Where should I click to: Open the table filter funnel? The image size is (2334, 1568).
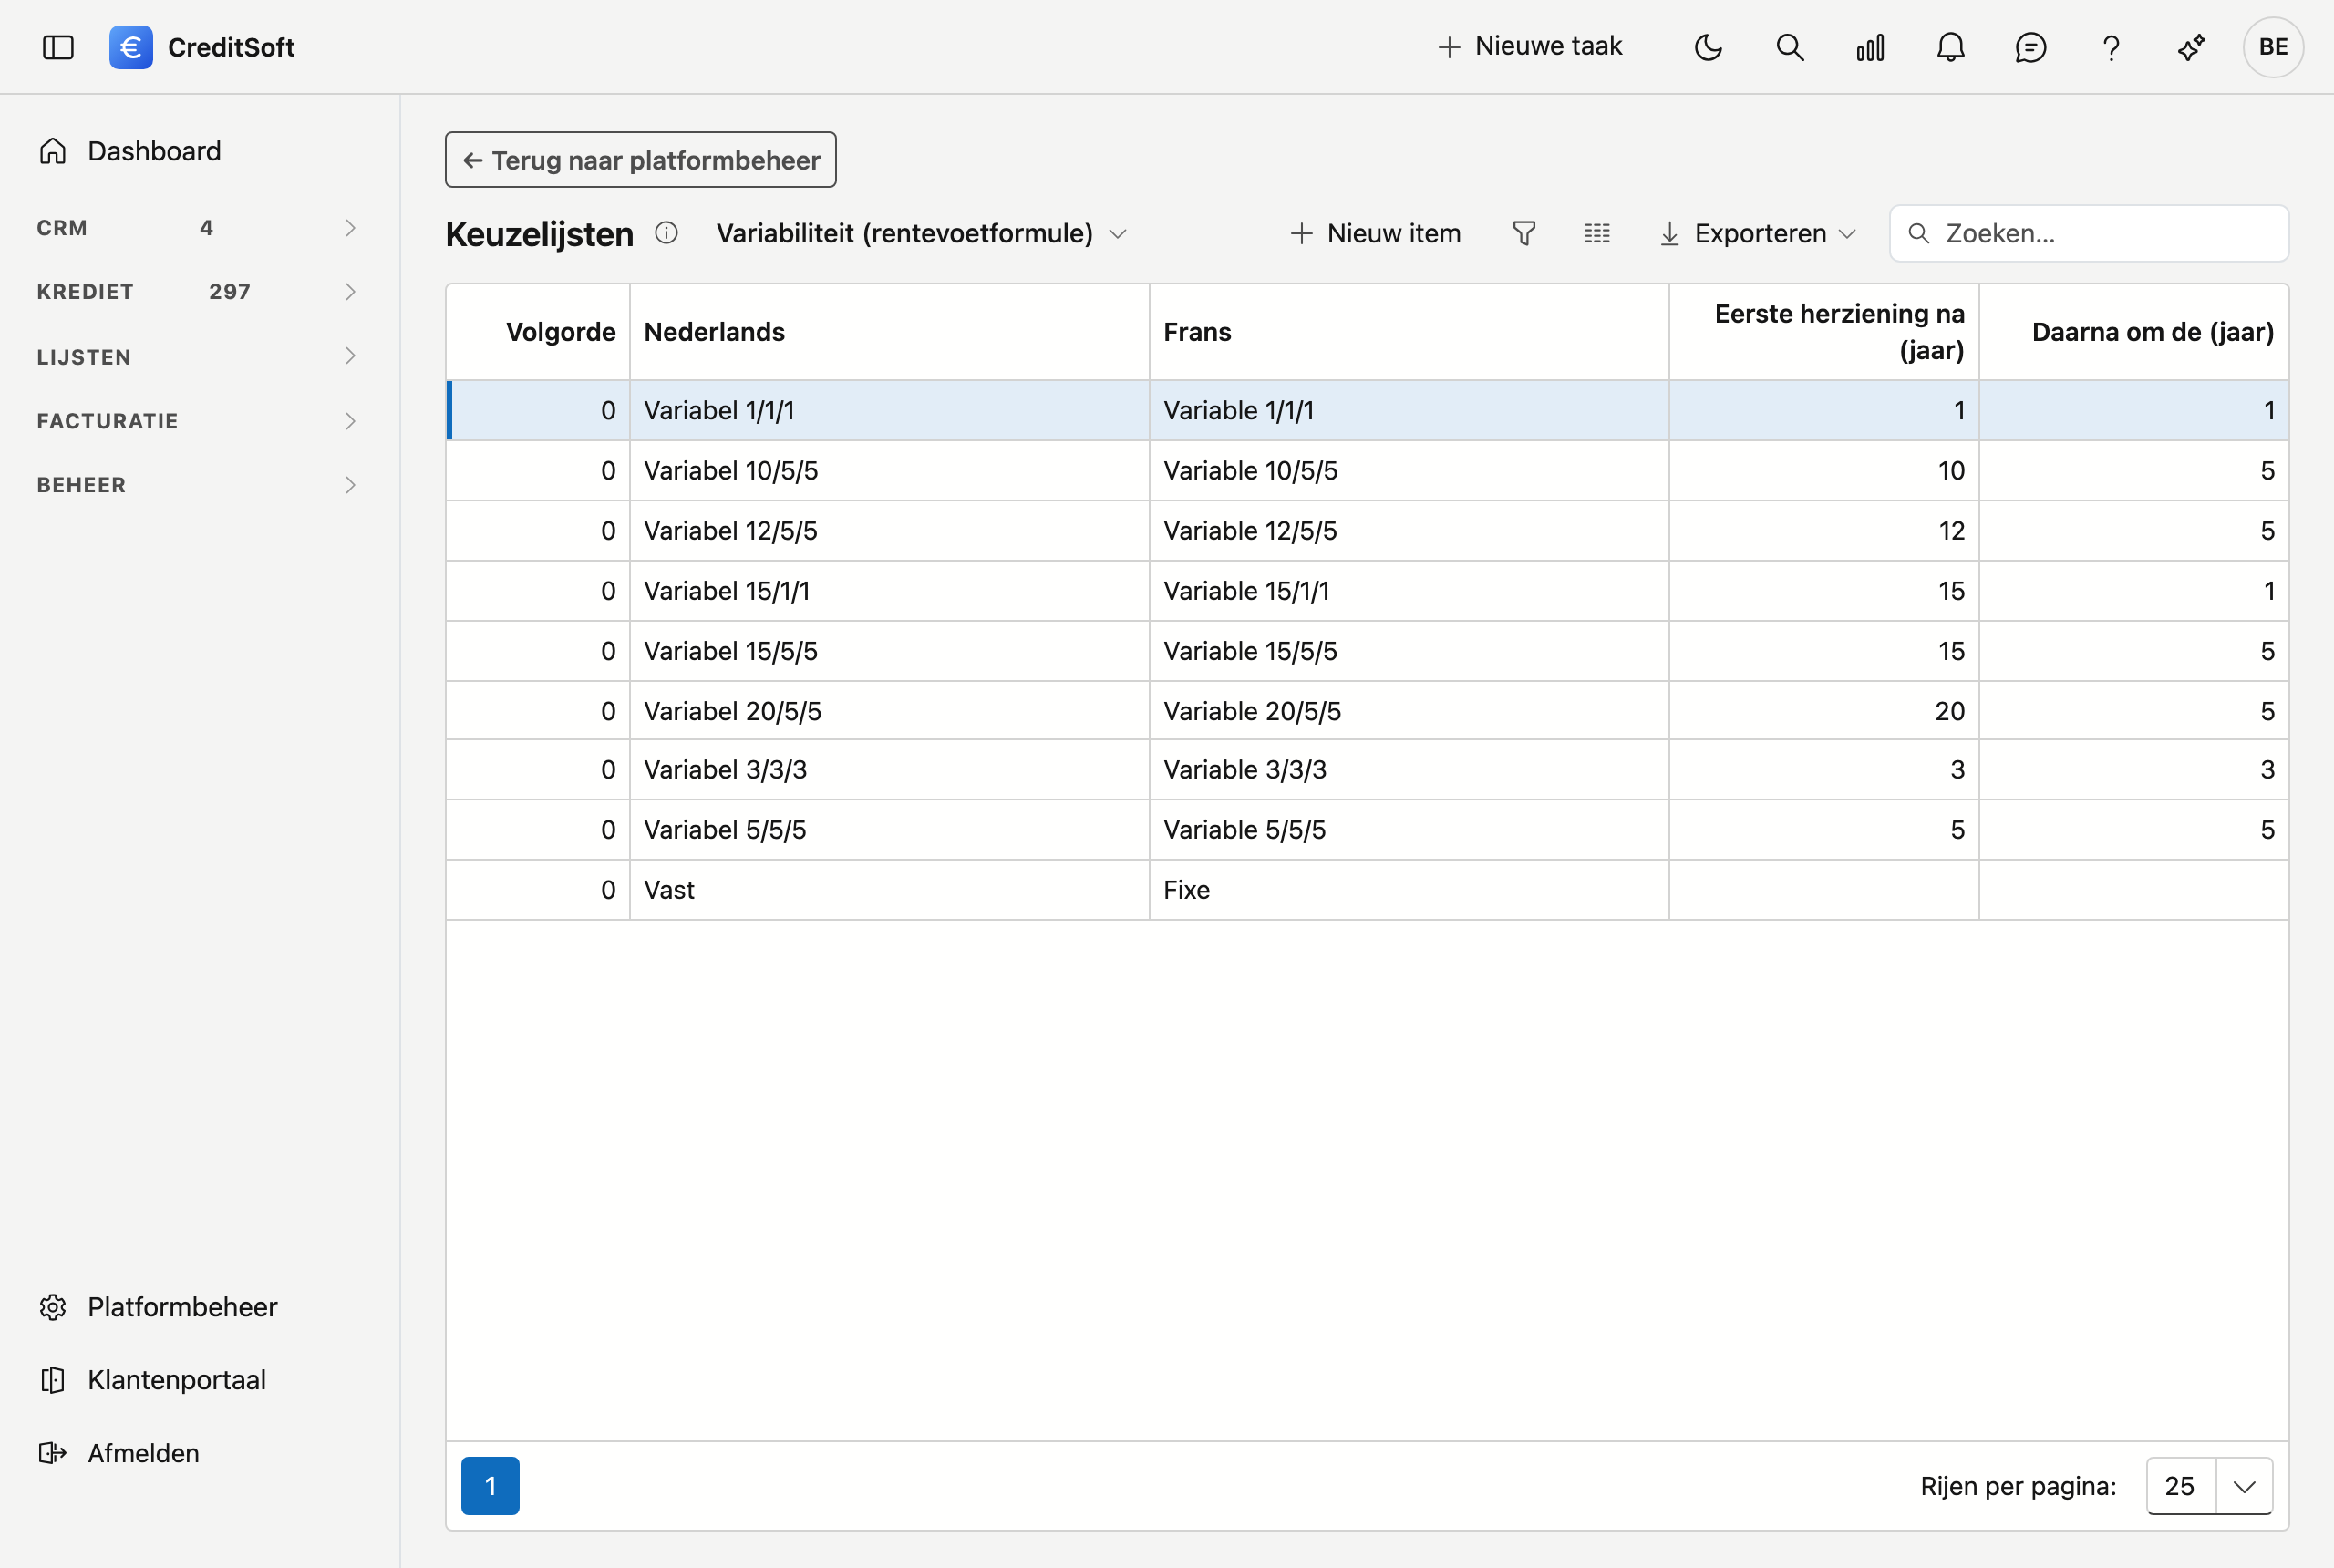coord(1524,233)
